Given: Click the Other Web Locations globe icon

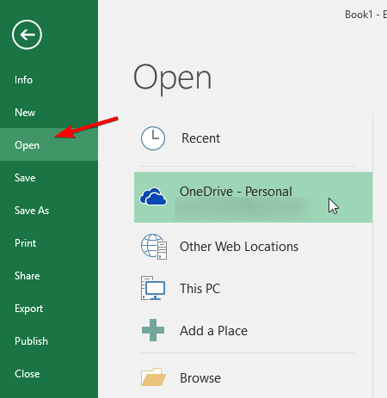Looking at the screenshot, I should click(x=154, y=247).
